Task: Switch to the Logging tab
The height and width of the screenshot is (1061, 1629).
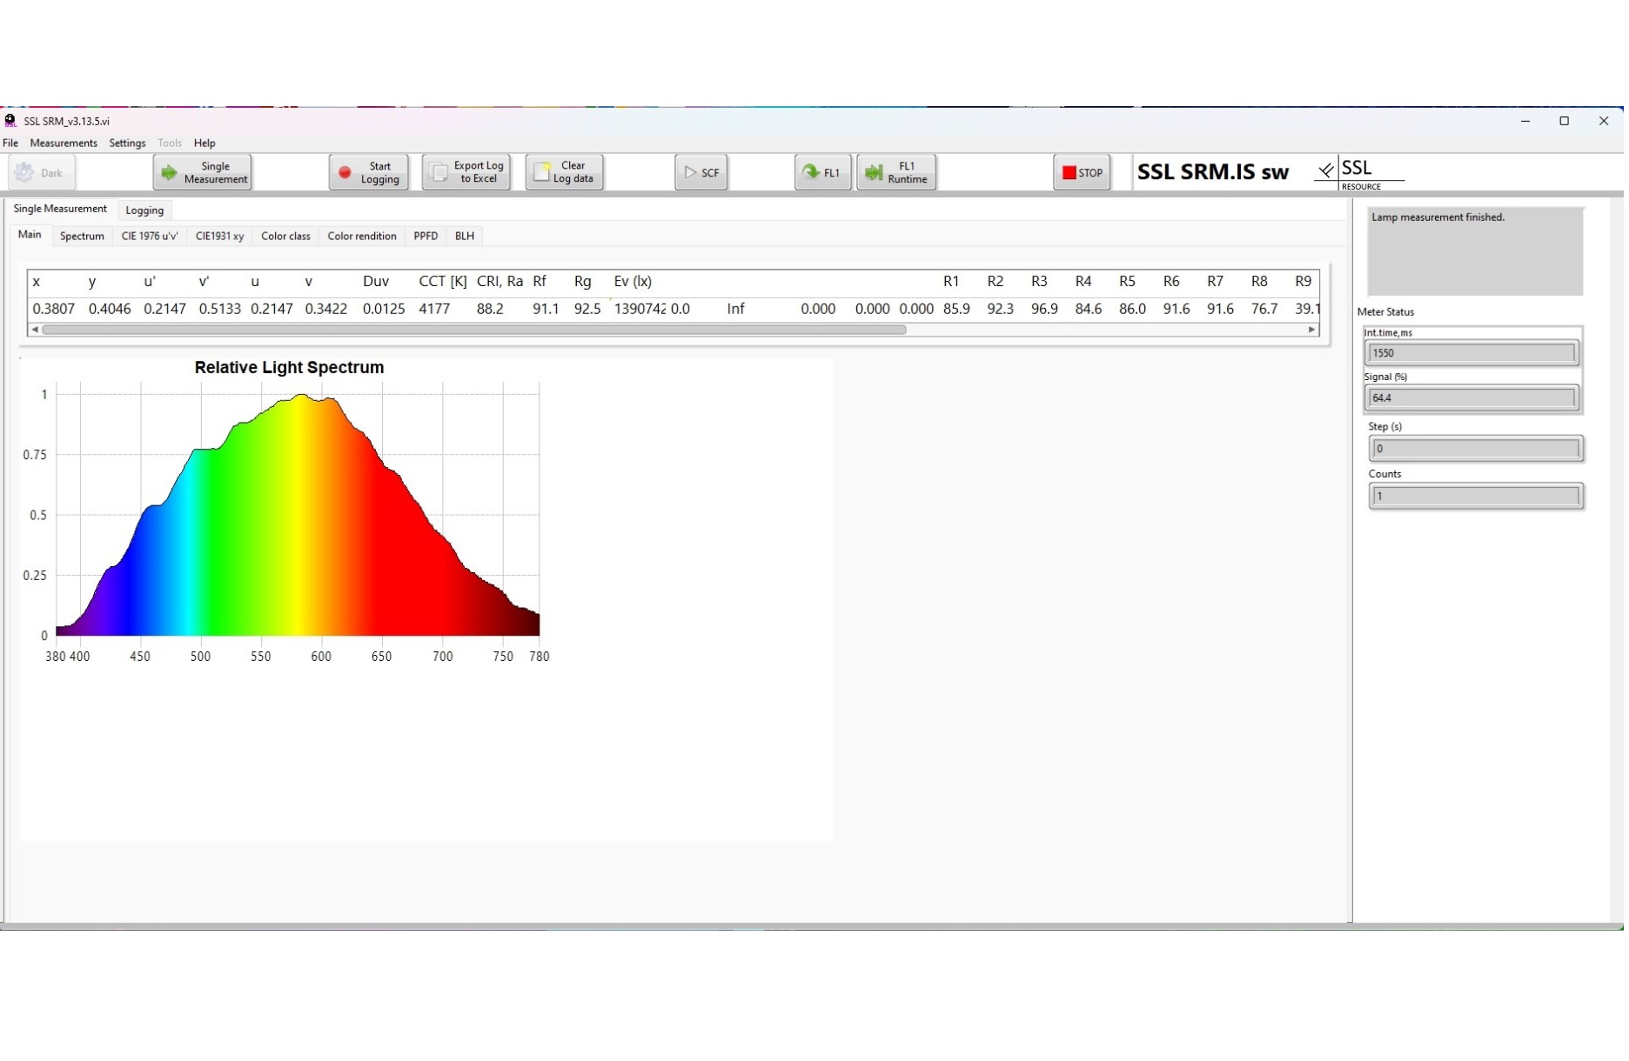Action: (144, 210)
